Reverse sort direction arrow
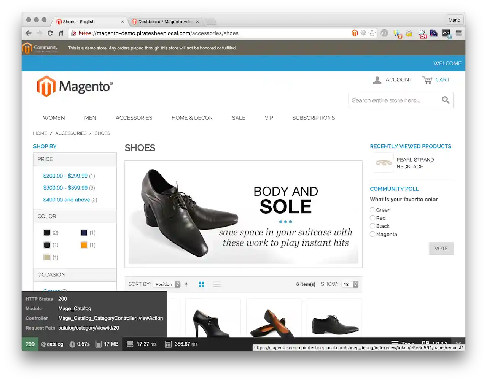 pyautogui.click(x=186, y=284)
